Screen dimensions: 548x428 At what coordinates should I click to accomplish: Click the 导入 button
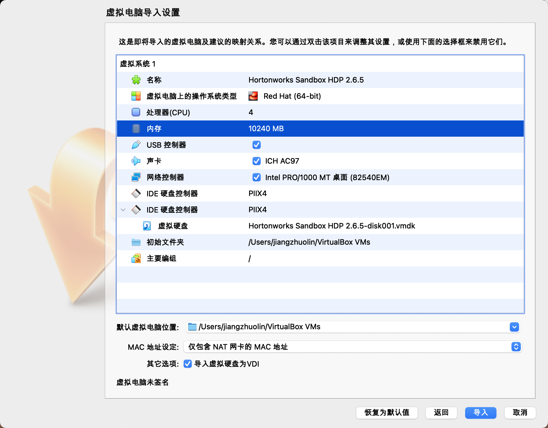481,413
